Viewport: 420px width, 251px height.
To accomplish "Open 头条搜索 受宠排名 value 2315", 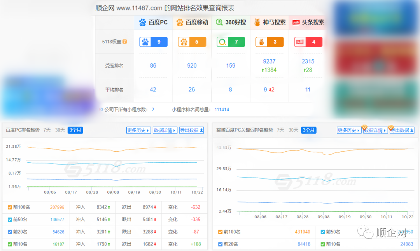I will tap(308, 61).
